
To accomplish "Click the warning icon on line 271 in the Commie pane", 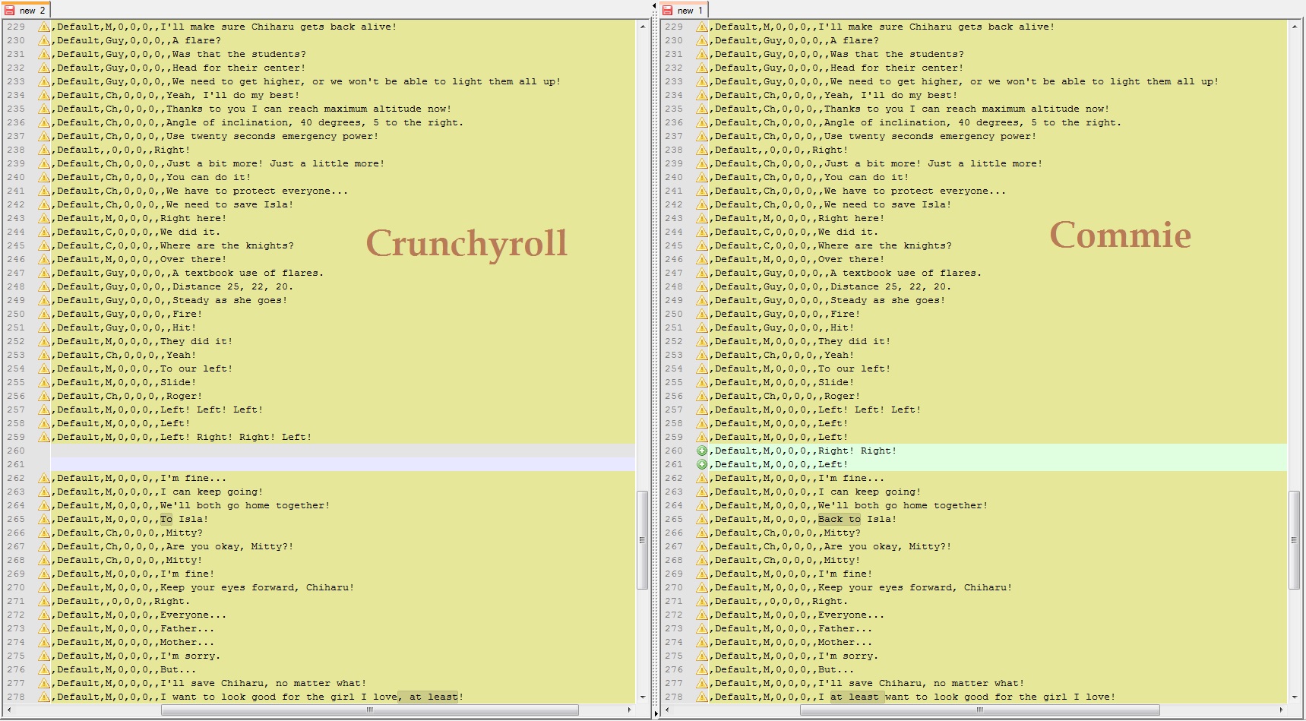I will pos(702,601).
